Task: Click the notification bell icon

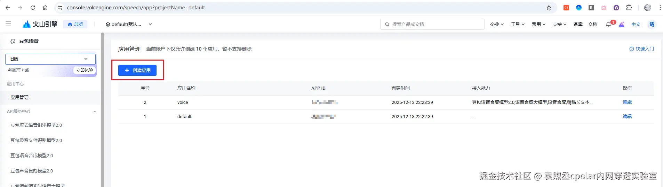Action: (x=608, y=24)
